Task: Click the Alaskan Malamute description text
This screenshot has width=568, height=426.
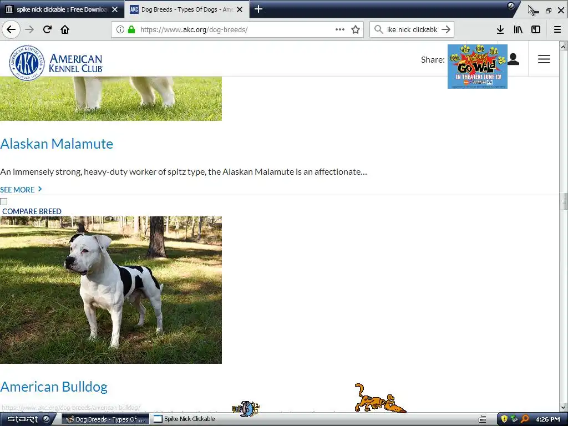Action: tap(184, 172)
